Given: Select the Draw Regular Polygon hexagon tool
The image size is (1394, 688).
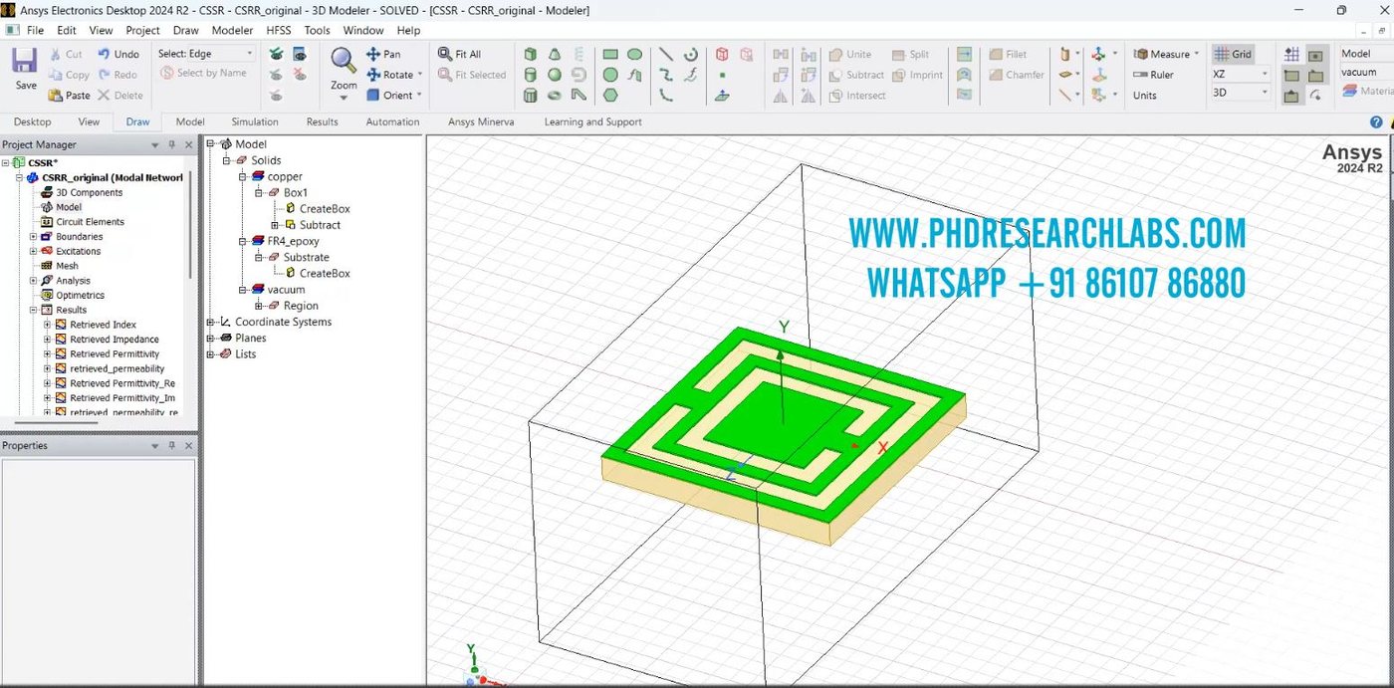Looking at the screenshot, I should coord(610,96).
